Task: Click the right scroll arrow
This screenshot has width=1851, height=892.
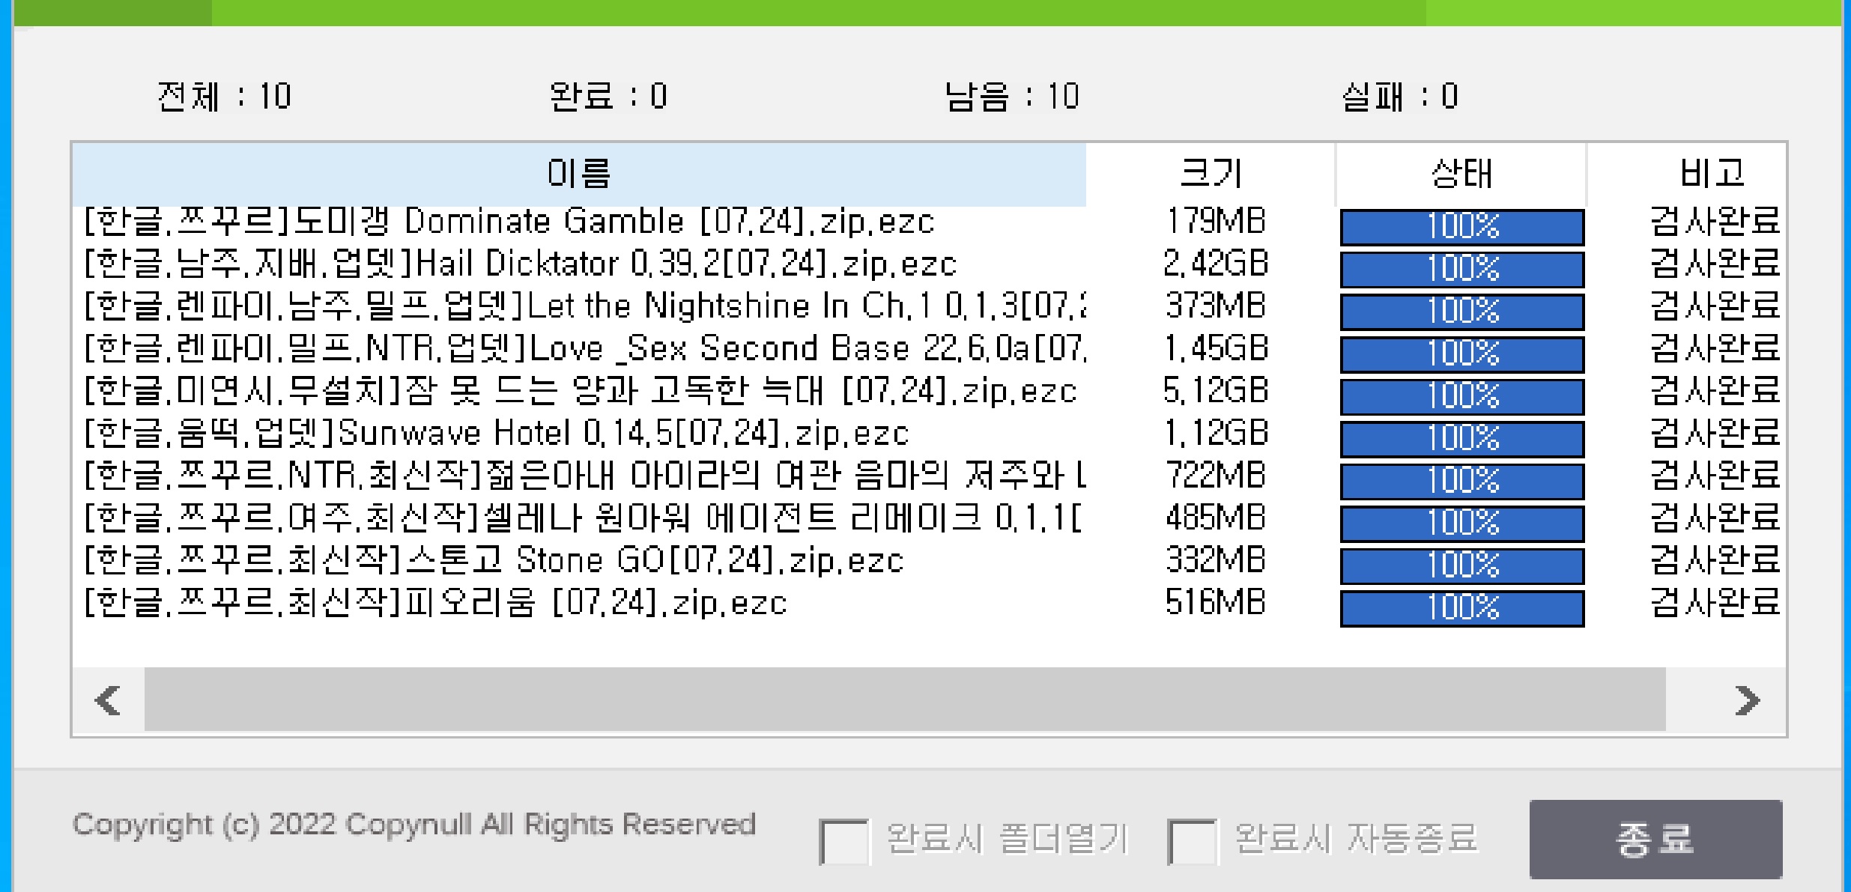Action: point(1747,700)
